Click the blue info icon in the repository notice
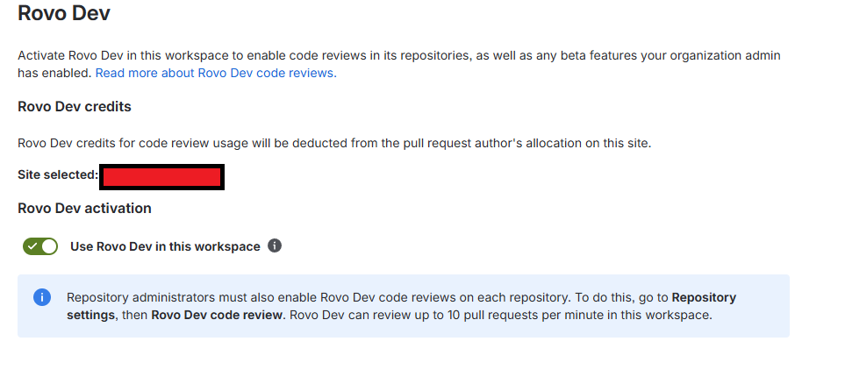The image size is (845, 384). [x=42, y=297]
